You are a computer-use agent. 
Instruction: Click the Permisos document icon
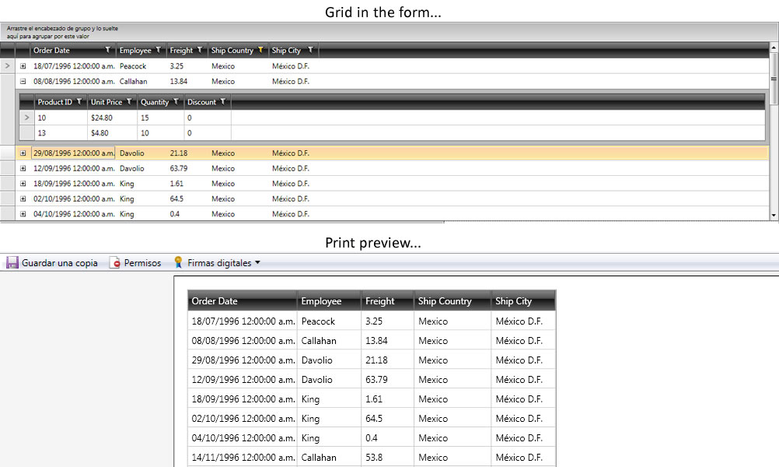tap(115, 262)
